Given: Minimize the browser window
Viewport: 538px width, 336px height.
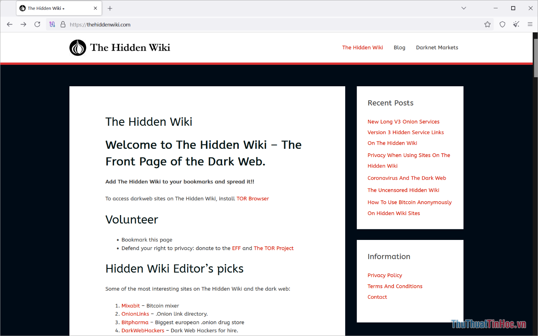Looking at the screenshot, I should (496, 8).
